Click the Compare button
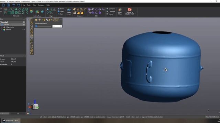The height and width of the screenshot is (123, 220). click(x=111, y=9)
